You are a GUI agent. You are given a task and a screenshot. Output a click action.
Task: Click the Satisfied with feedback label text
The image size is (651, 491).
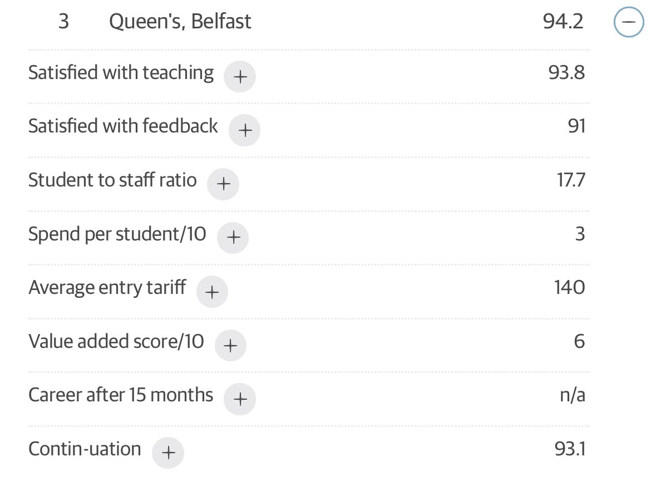coord(123,126)
